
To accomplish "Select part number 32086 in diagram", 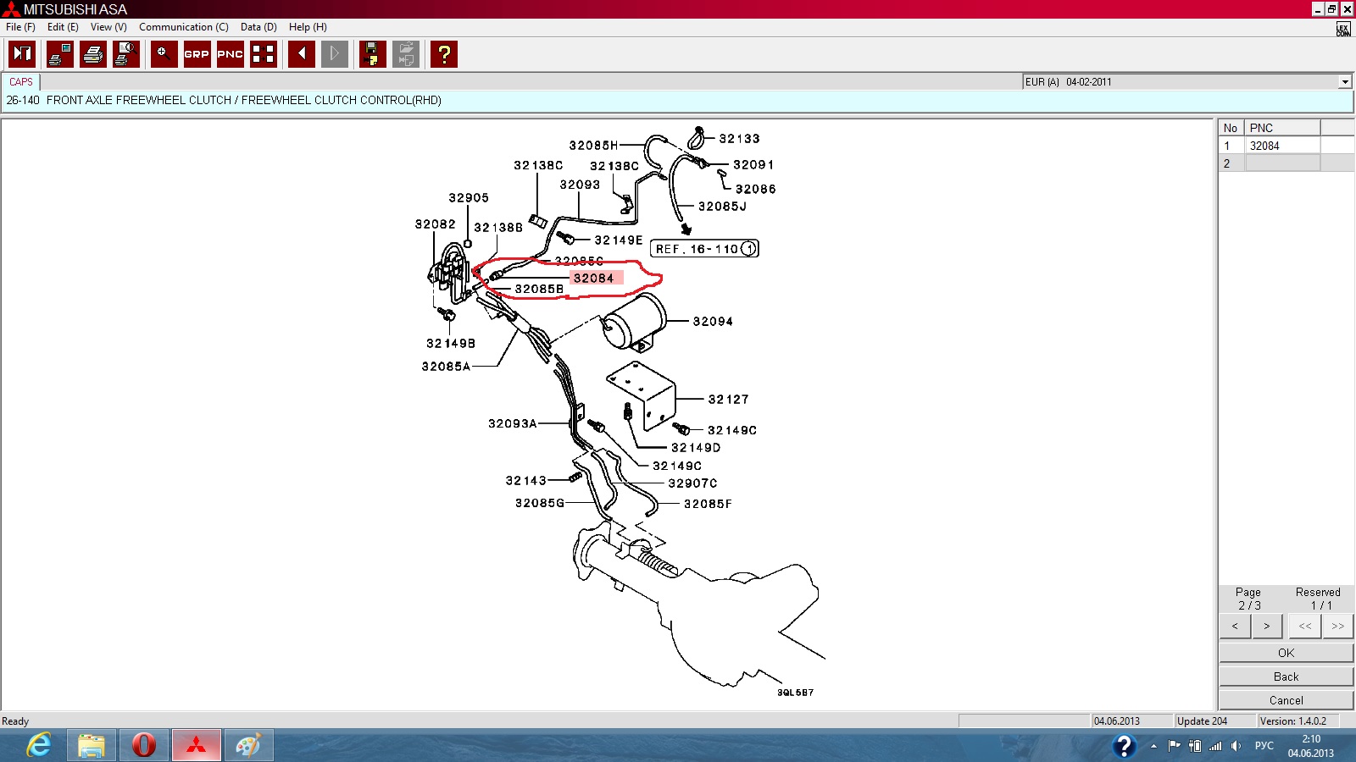I will tap(756, 190).
